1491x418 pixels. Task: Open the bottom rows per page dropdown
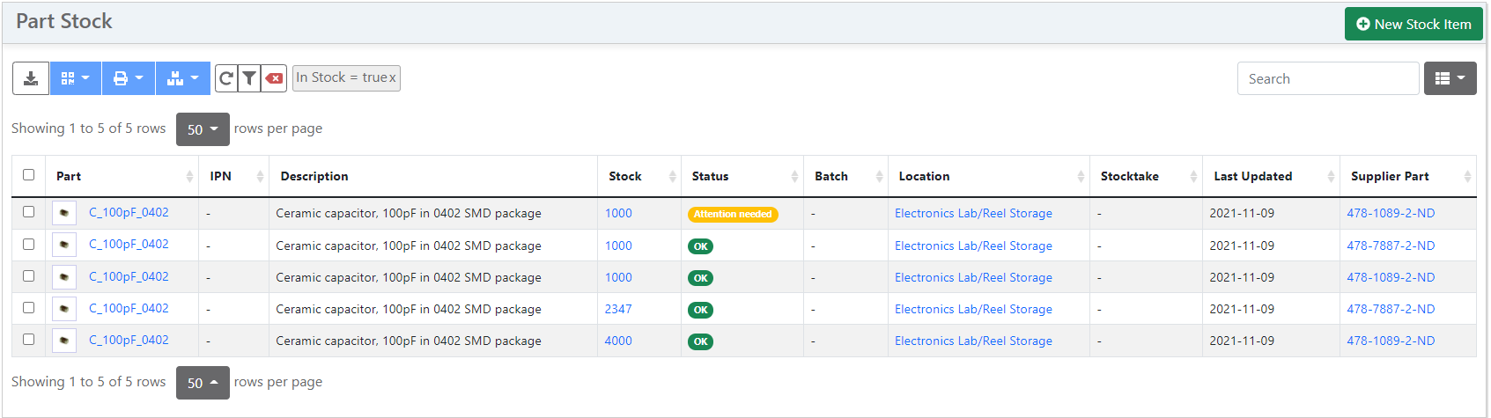click(203, 383)
